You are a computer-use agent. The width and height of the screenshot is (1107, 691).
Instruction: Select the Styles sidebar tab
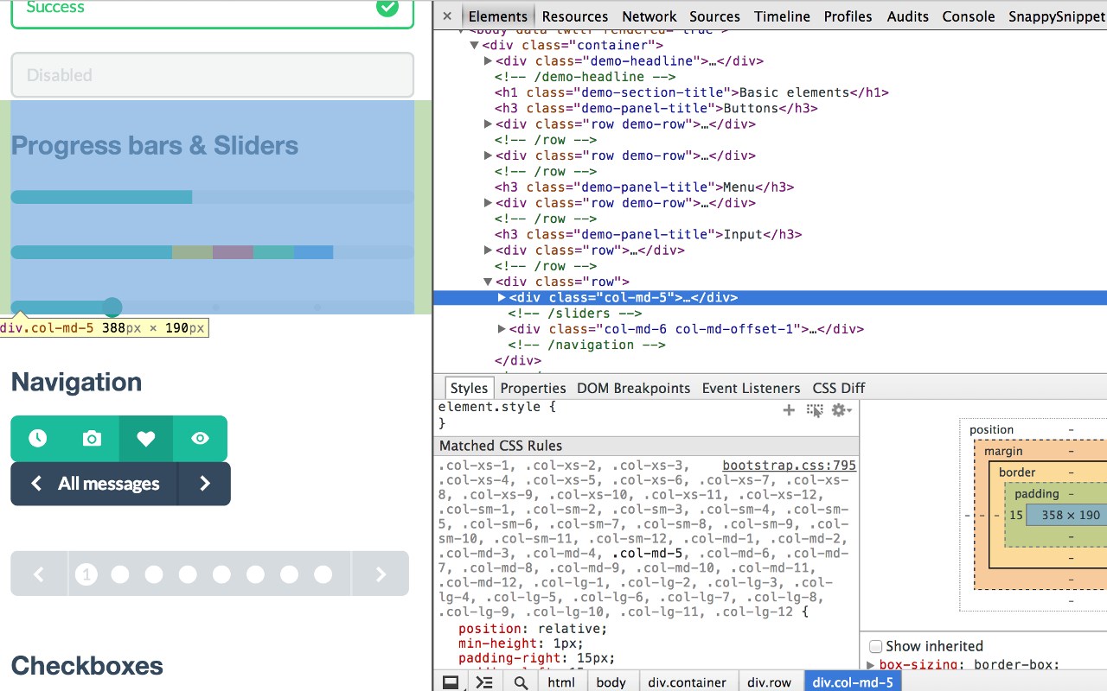469,388
